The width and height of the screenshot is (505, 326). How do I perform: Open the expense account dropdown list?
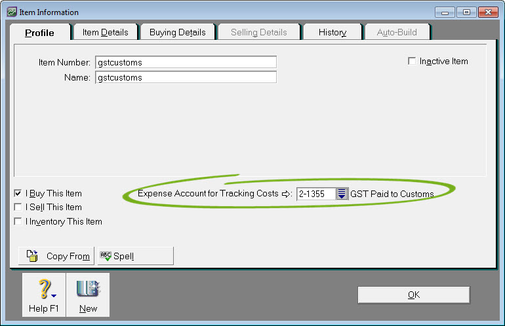pos(342,194)
